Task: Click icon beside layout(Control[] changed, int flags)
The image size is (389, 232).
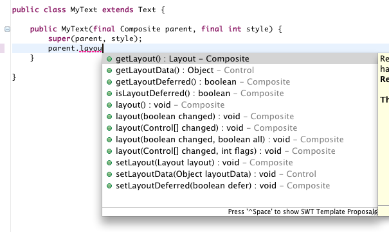Action: 109,151
